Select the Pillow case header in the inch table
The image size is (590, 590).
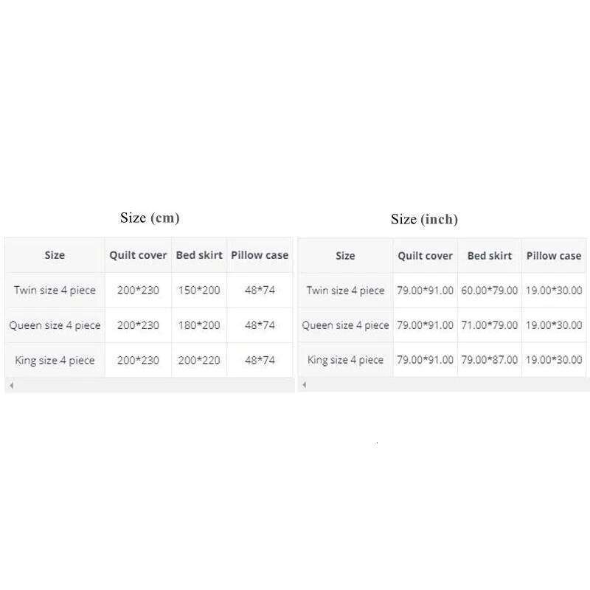(554, 256)
